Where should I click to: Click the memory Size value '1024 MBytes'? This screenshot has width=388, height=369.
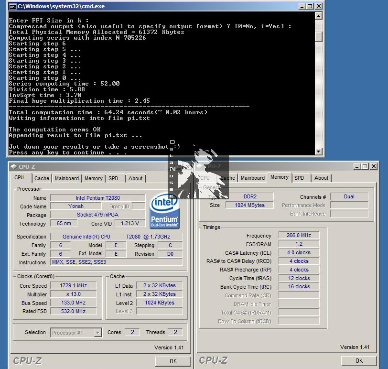coord(250,205)
